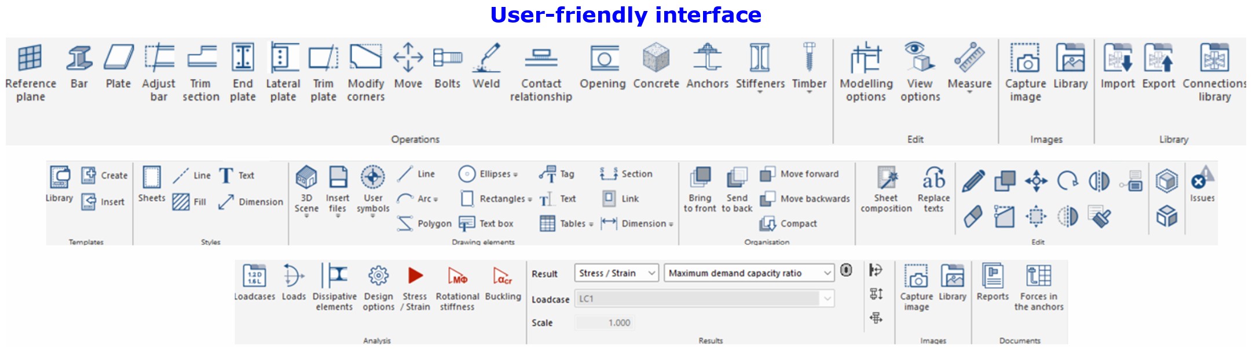Insert a Link element
The image size is (1252, 349).
point(620,199)
